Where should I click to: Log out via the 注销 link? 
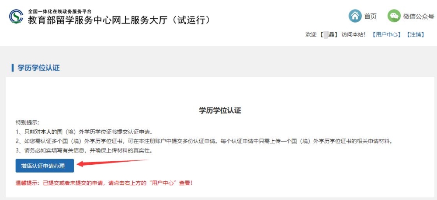pos(415,35)
